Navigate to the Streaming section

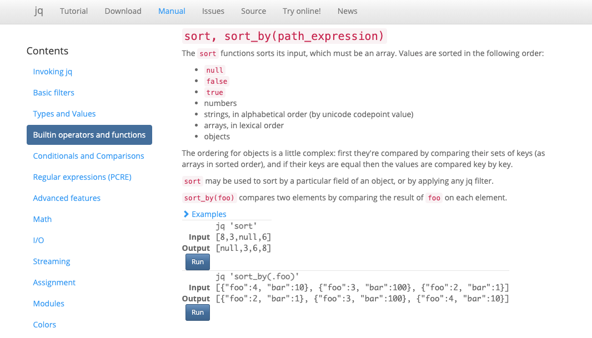click(x=52, y=261)
